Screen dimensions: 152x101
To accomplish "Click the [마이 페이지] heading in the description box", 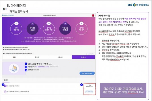I will click(x=104, y=15).
